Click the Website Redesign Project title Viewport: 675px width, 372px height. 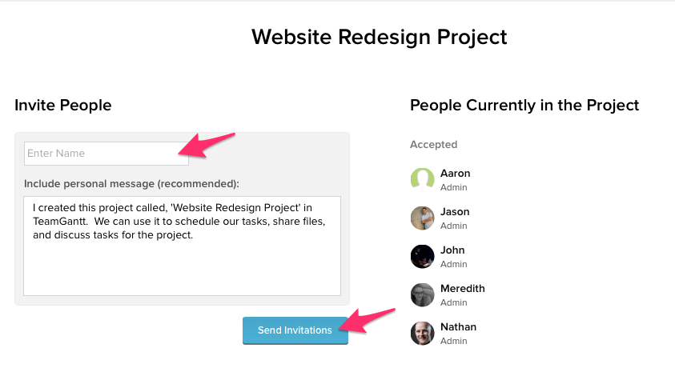pyautogui.click(x=380, y=37)
